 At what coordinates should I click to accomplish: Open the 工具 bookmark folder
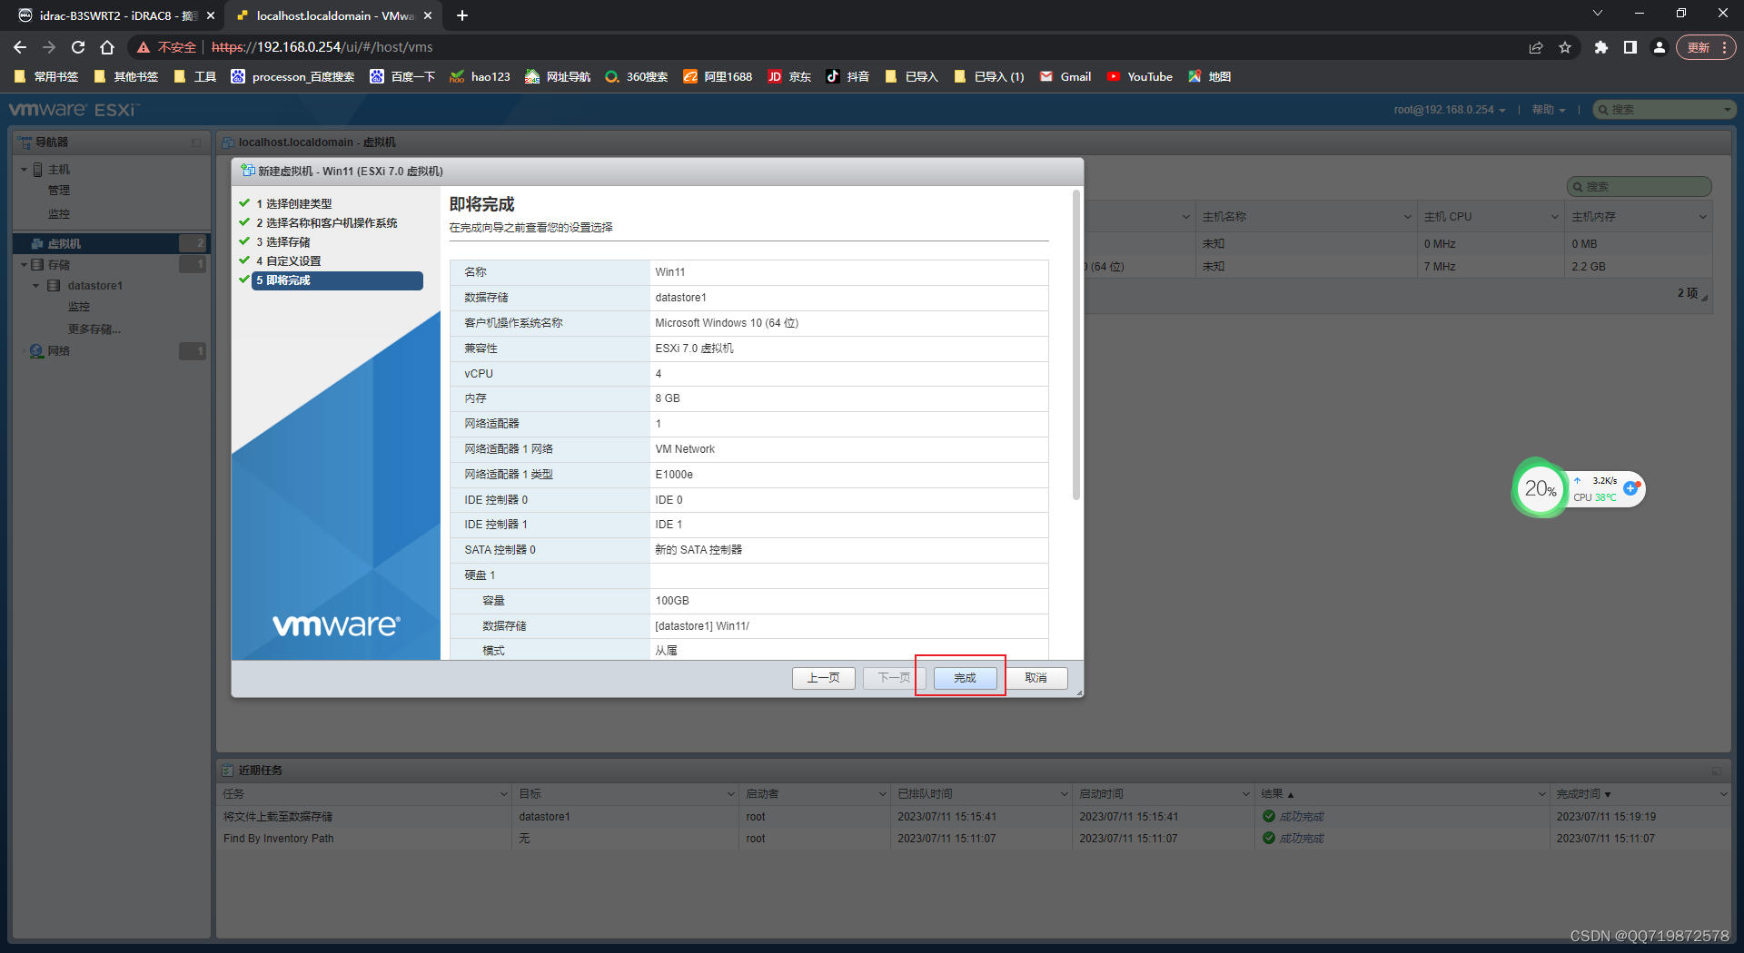[194, 77]
